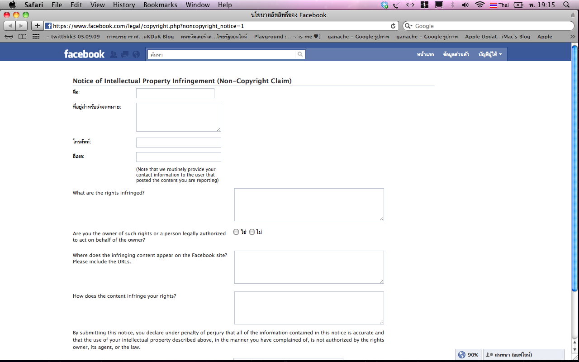Show all bookmarks with the book icon

pyautogui.click(x=22, y=37)
